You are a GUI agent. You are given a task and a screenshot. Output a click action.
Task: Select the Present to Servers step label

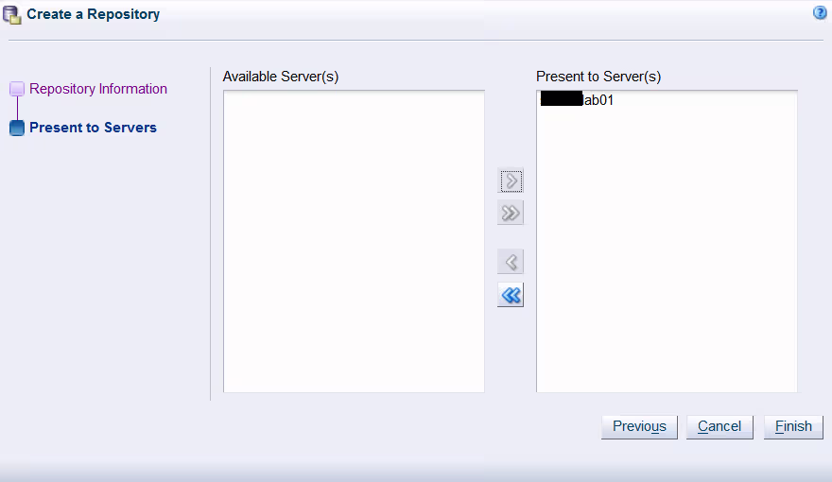93,128
